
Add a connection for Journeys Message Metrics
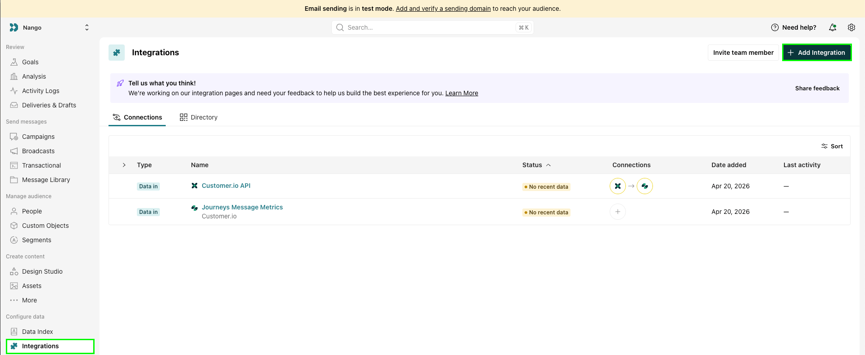(618, 212)
